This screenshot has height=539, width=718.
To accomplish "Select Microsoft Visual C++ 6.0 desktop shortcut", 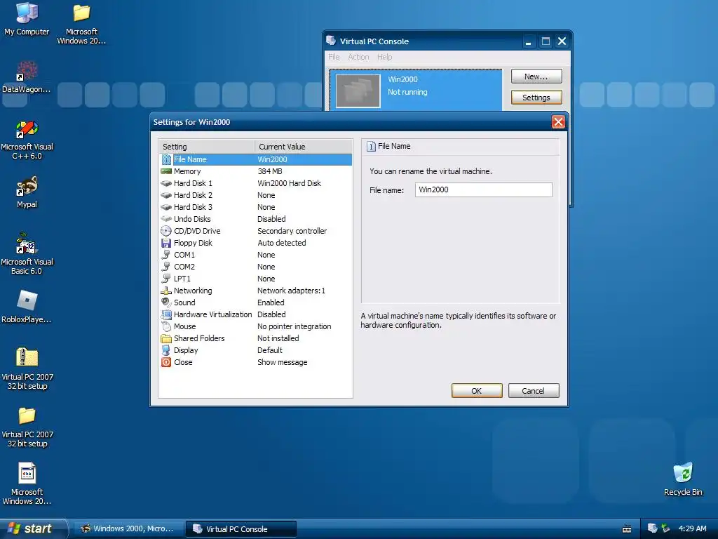I will point(27,140).
